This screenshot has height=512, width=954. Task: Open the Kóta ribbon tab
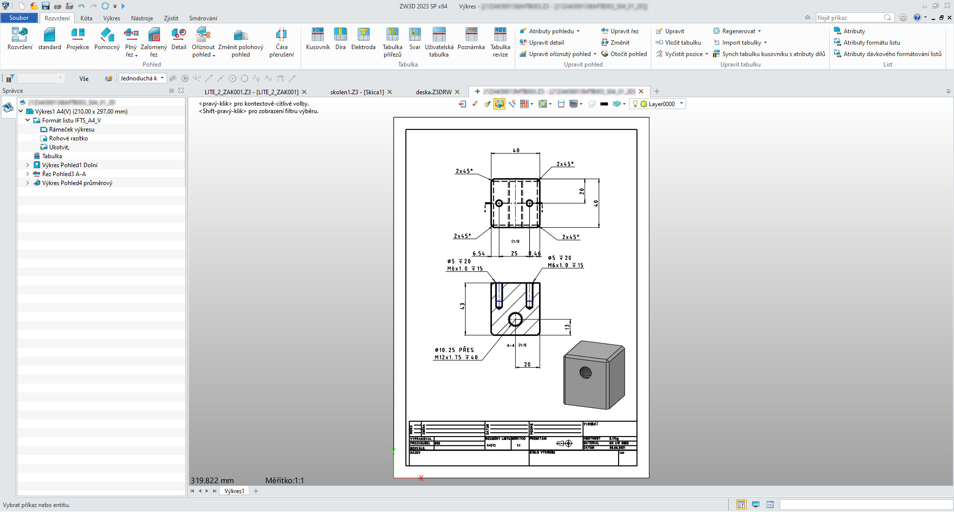[x=86, y=18]
